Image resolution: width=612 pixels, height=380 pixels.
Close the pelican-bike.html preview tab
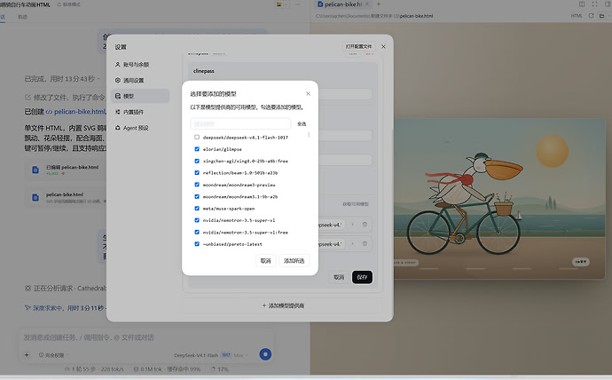[367, 4]
